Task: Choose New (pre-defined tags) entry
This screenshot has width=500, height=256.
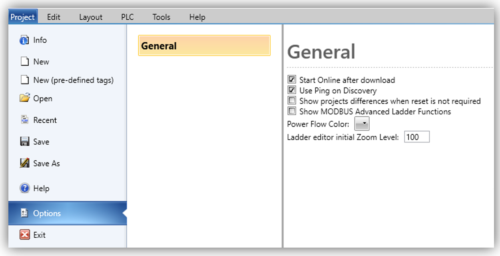Action: coord(74,80)
